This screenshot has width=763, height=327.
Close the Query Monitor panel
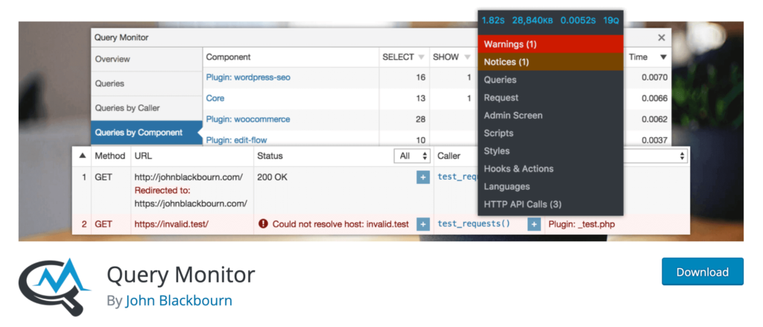click(662, 37)
